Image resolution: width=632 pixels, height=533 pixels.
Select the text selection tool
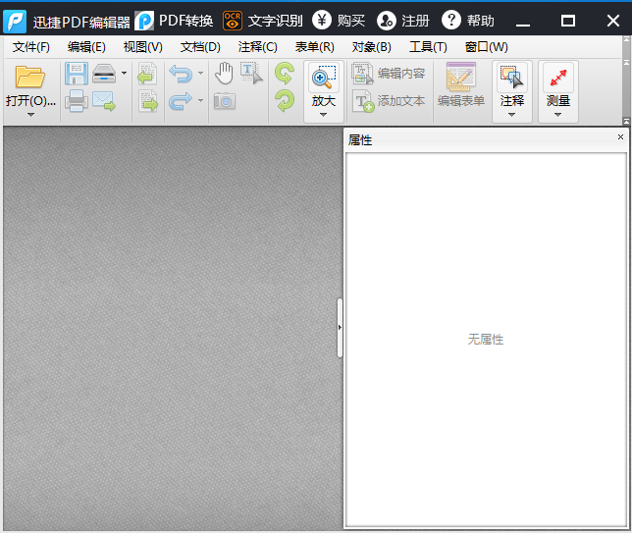[x=252, y=73]
